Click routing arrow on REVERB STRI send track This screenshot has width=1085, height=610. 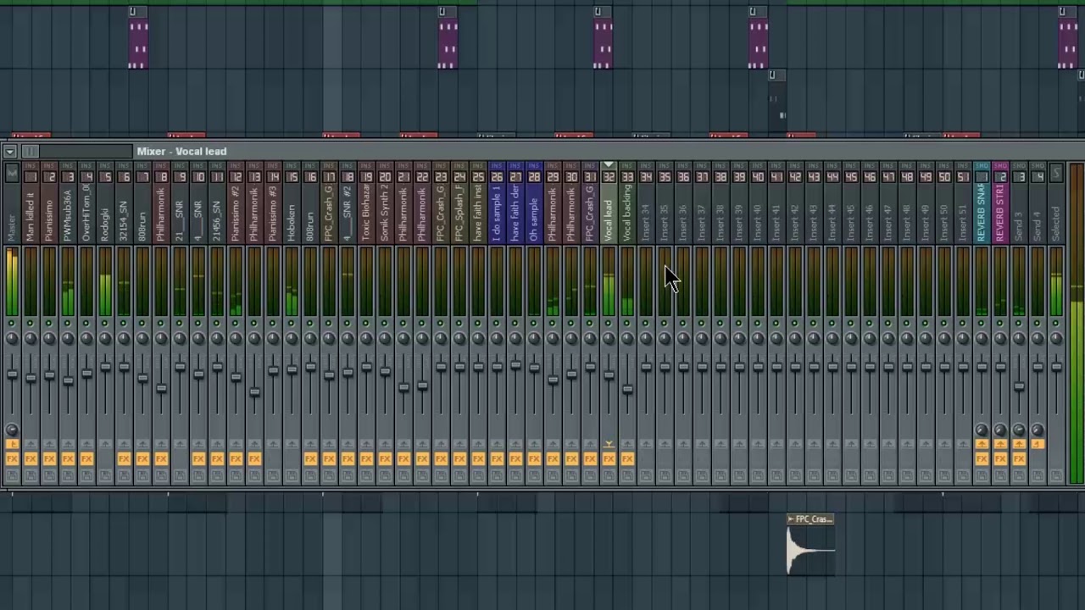[1000, 444]
